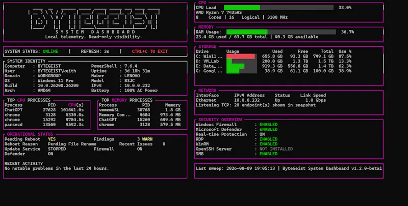Click the Battery value '100% AC Power'
Screen dimensions: 408x206
click(x=141, y=91)
